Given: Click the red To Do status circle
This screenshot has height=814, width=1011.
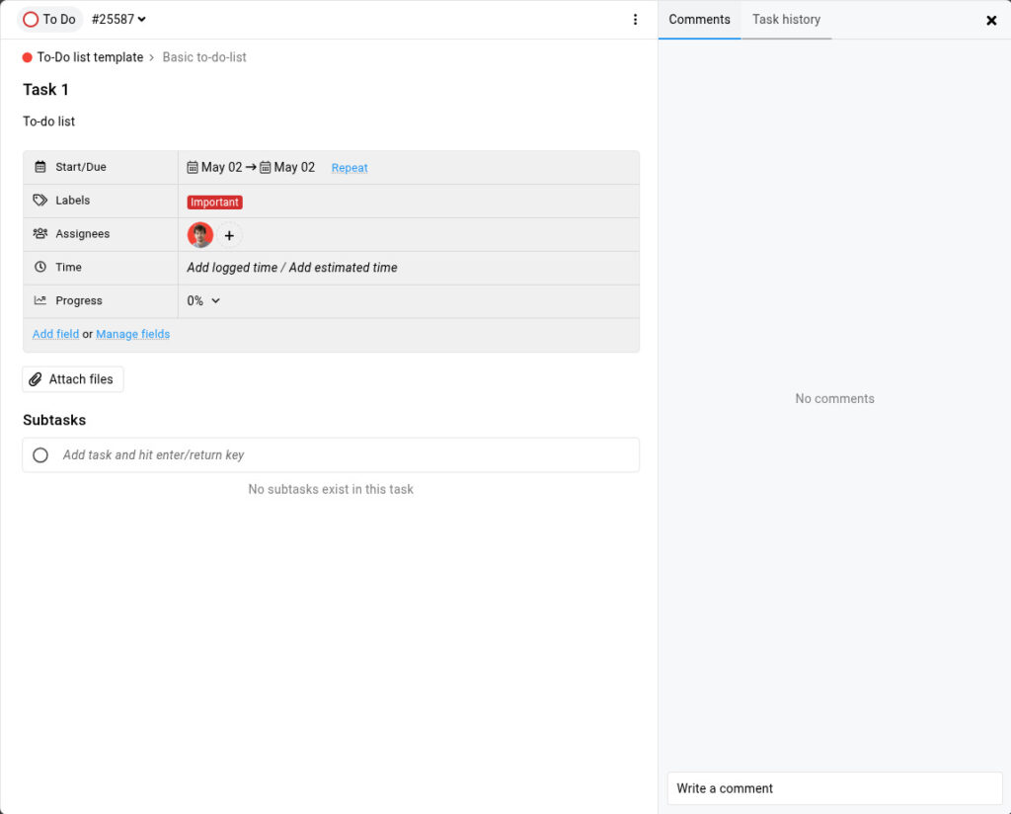Looking at the screenshot, I should click(31, 20).
